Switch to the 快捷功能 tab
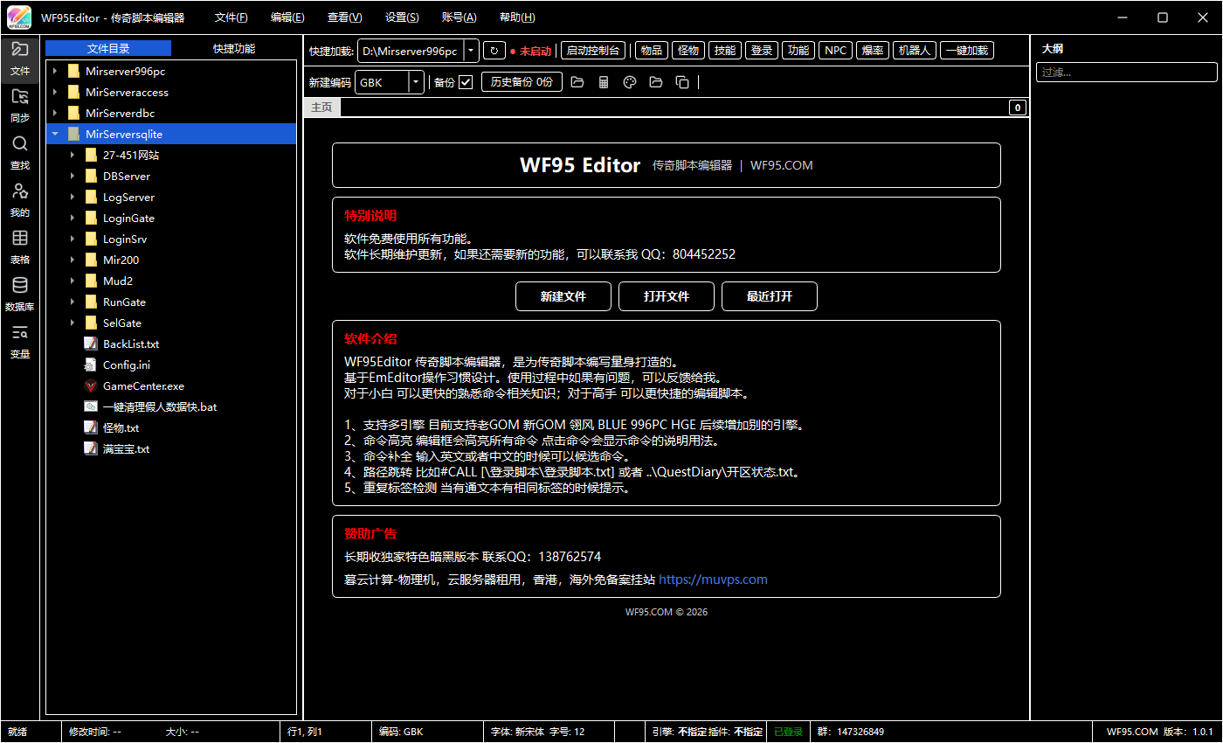The image size is (1223, 743). 234,49
